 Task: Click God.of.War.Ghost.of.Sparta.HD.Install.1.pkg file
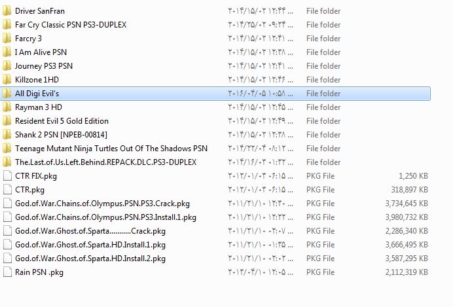[90, 245]
